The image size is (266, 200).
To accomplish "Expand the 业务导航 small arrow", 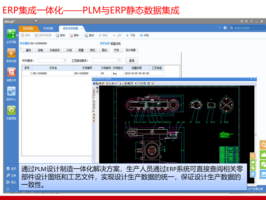I will pos(17,35).
